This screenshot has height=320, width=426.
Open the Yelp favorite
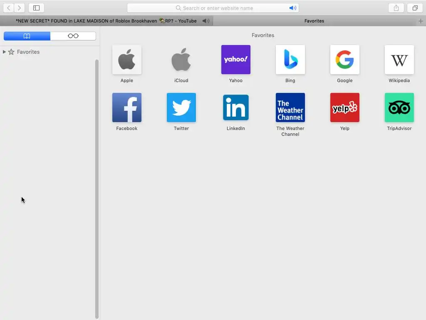point(345,107)
